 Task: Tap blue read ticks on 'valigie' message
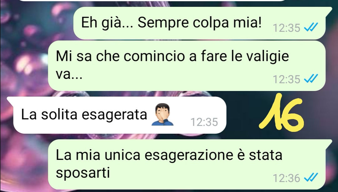(311, 79)
